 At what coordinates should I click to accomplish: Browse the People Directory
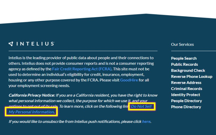(186, 101)
